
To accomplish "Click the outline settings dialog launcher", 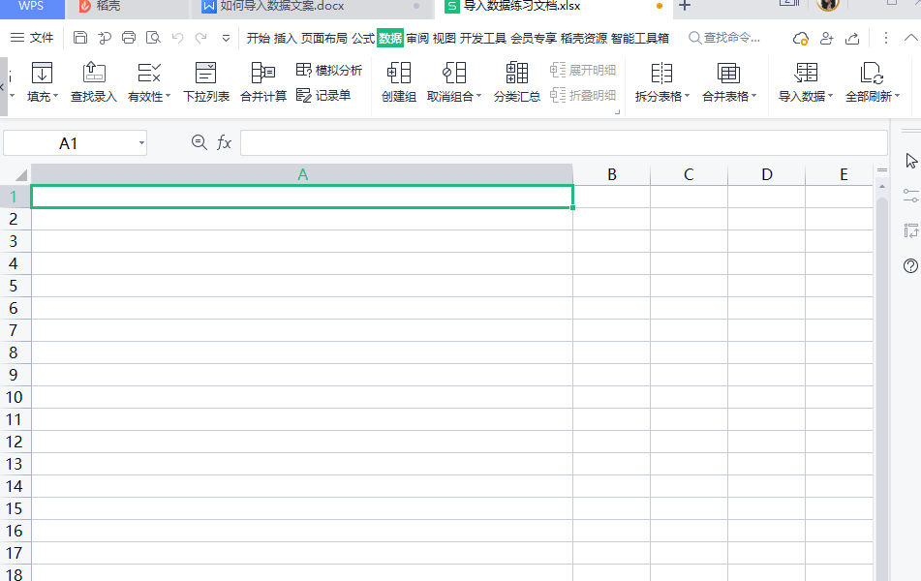I will click(x=617, y=111).
